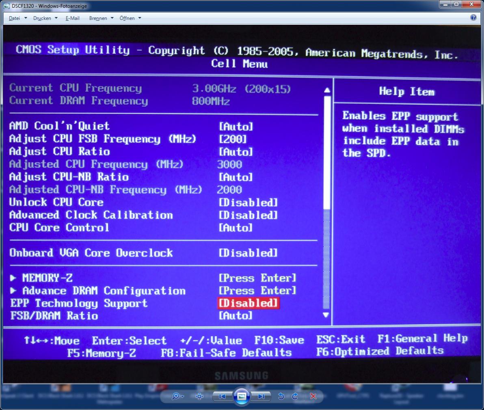Click 'F10:Save' in the BIOS footer

point(279,340)
